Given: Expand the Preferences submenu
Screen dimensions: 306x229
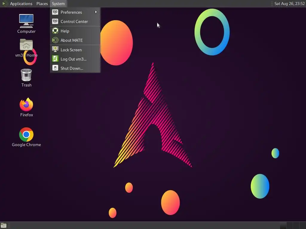Looking at the screenshot, I should 75,12.
